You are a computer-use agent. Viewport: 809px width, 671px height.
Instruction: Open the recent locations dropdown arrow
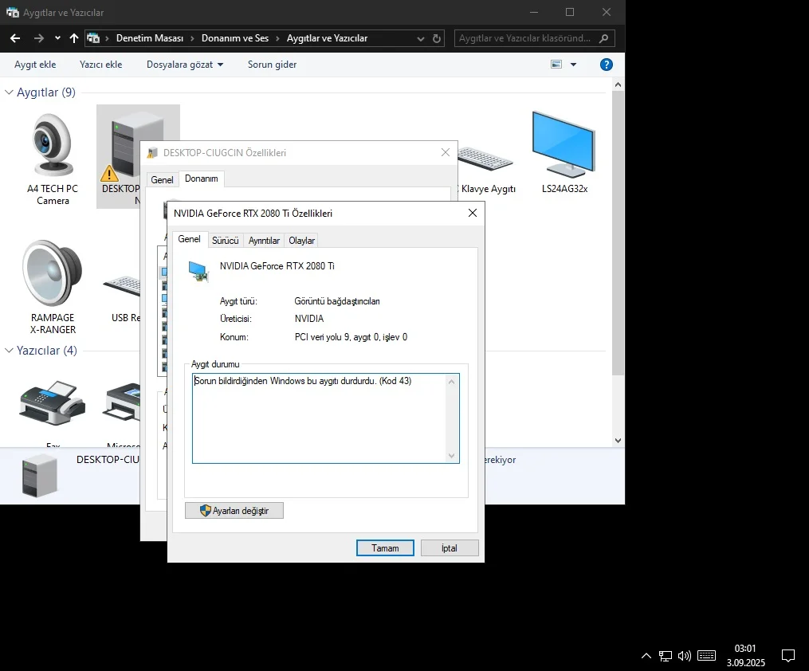57,38
